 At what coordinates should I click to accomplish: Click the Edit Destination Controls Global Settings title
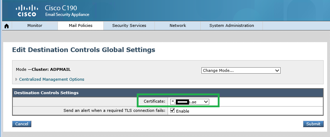coord(84,50)
